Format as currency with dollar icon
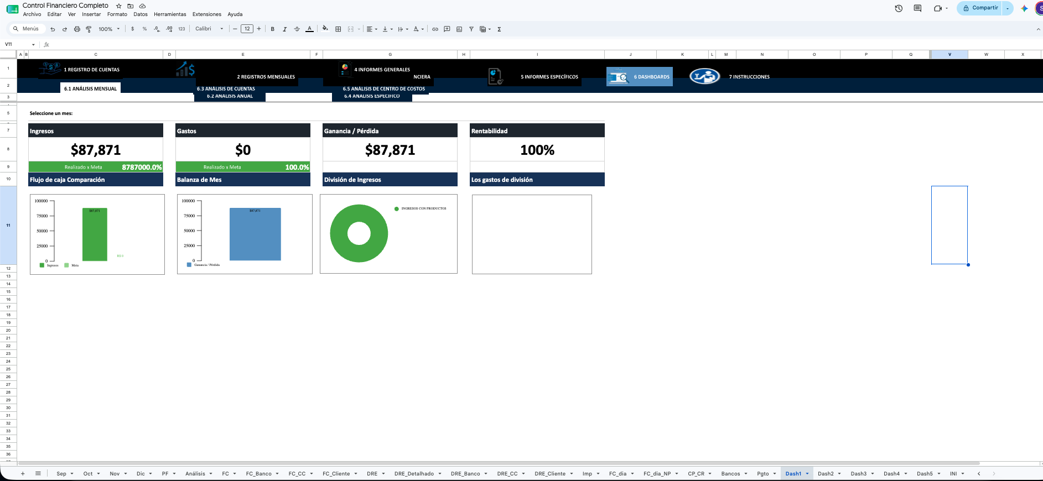 click(133, 29)
